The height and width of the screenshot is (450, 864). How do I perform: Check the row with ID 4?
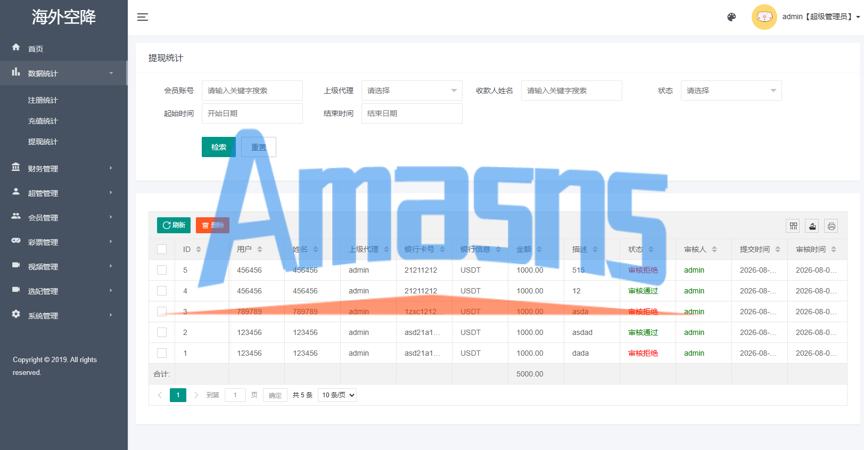(162, 291)
